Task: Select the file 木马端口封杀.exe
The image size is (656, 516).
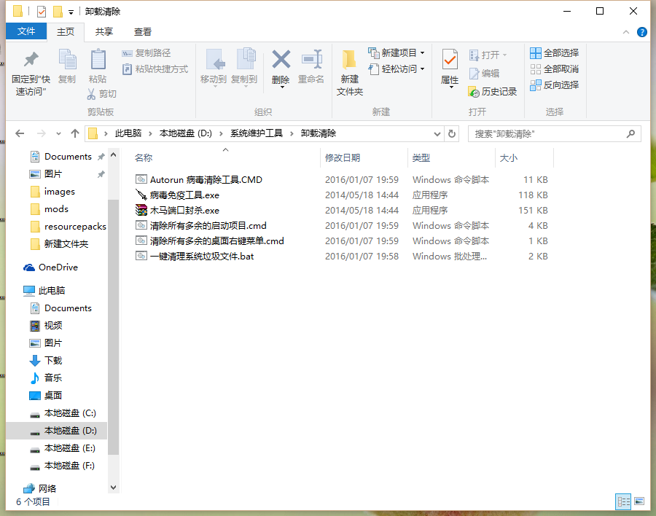Action: (x=183, y=210)
